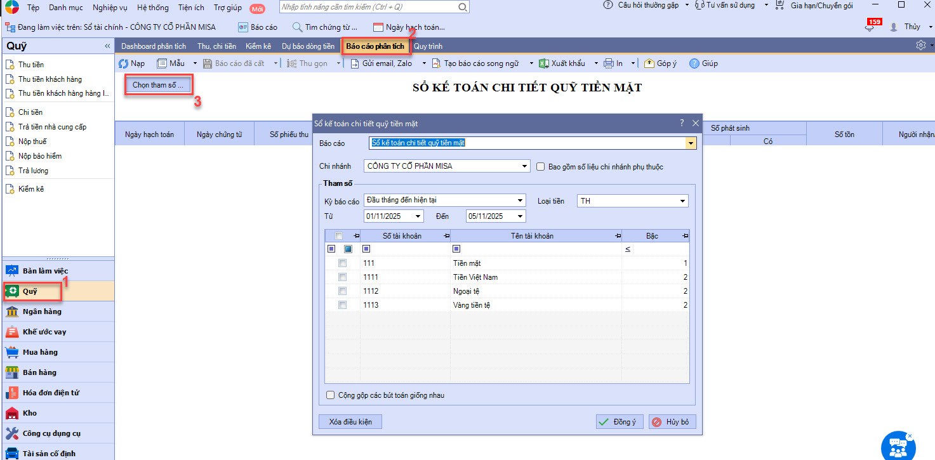Viewport: 935px width, 460px height.
Task: Click the notification bell with 159 badge
Action: pyautogui.click(x=869, y=27)
